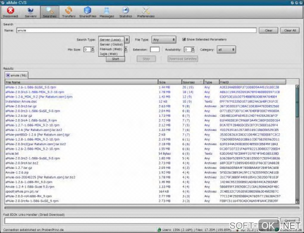304x233 pixels.
Task: Sort results by FileID column header
Action: point(252,82)
